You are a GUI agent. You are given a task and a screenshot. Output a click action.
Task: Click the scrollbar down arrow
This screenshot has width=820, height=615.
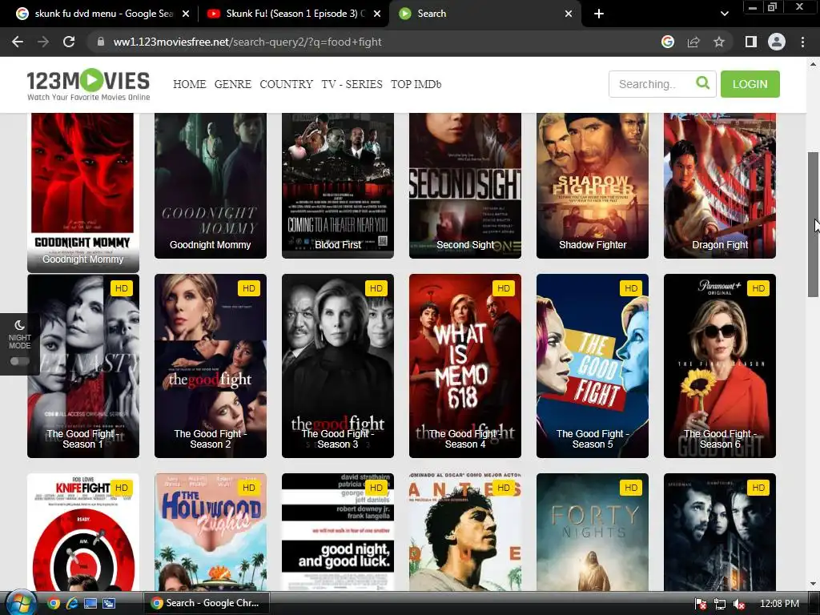click(x=814, y=584)
